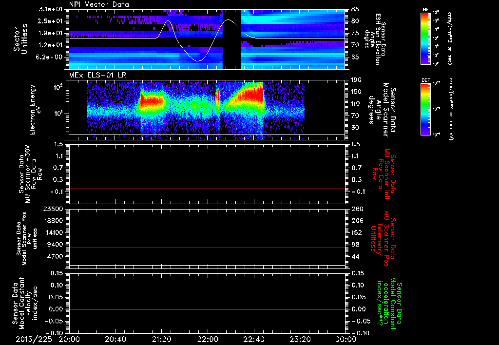Click the "44" telemetry axis value

point(355,256)
